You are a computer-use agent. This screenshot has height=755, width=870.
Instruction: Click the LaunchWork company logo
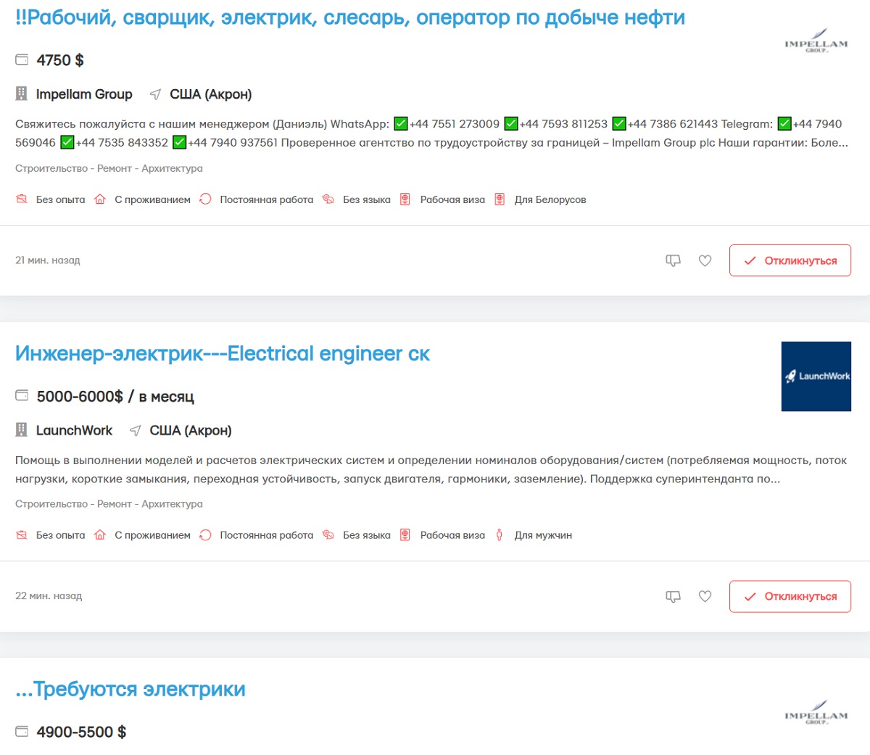point(816,376)
